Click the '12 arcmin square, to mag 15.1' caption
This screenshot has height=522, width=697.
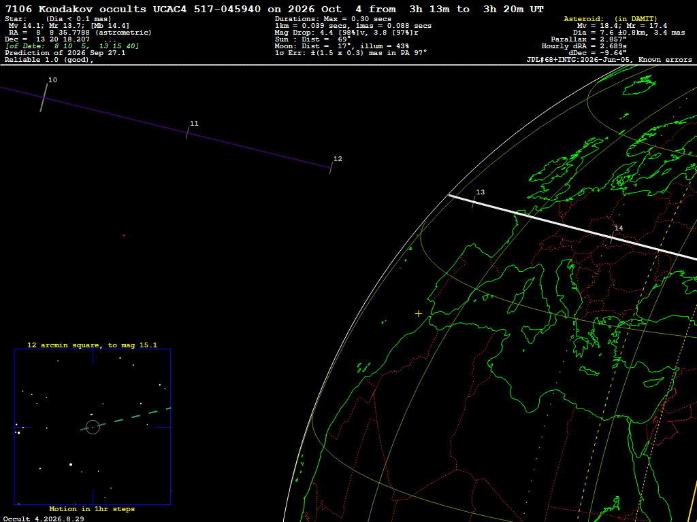[93, 345]
